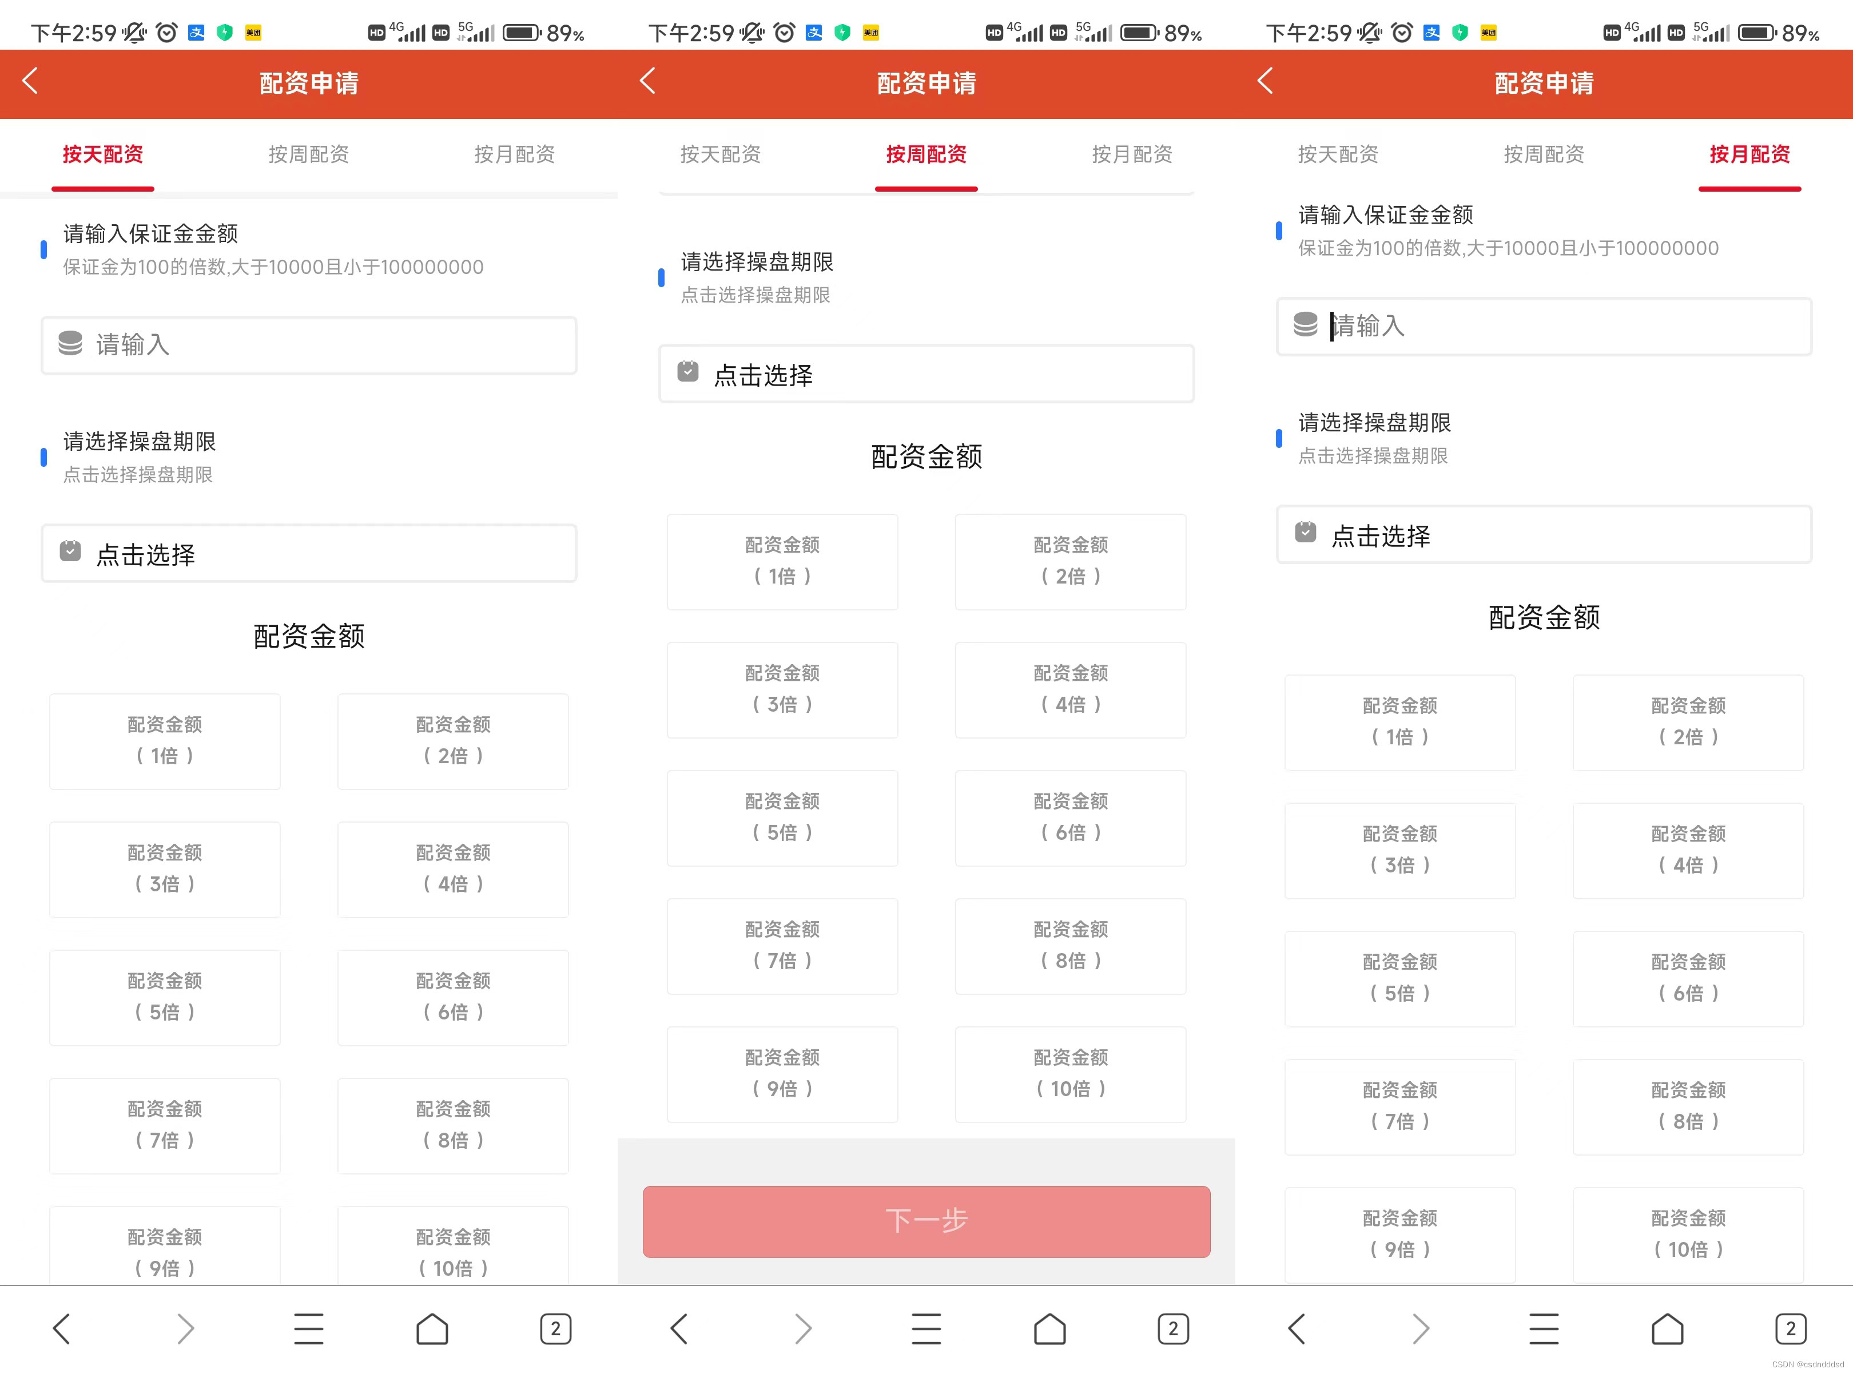Select 配资金额 5倍 card in right screen
The width and height of the screenshot is (1853, 1373).
(x=1400, y=979)
